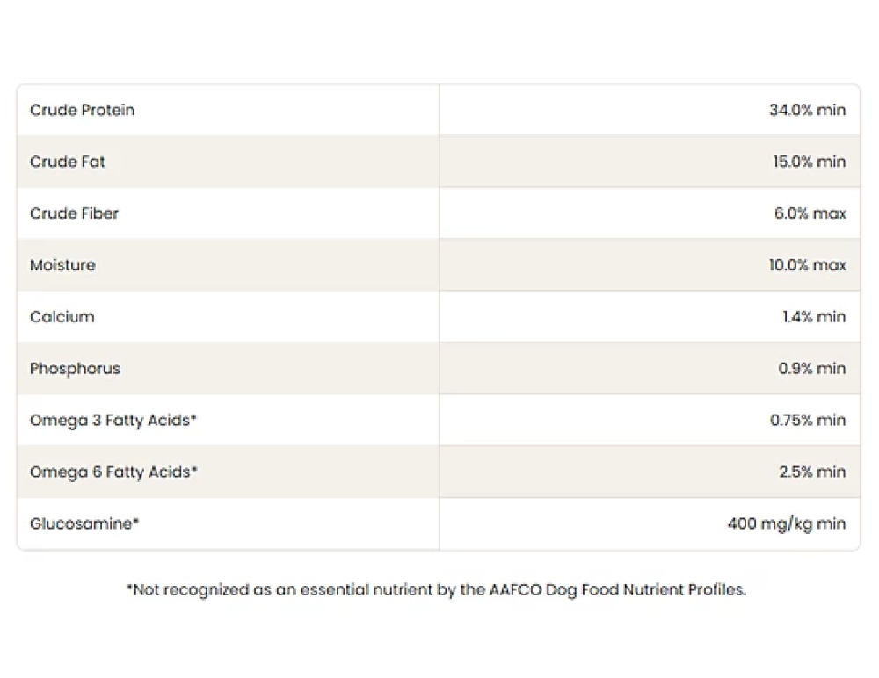Image resolution: width=879 pixels, height=678 pixels.
Task: Click the Crude Fat row label
Action: pos(68,162)
